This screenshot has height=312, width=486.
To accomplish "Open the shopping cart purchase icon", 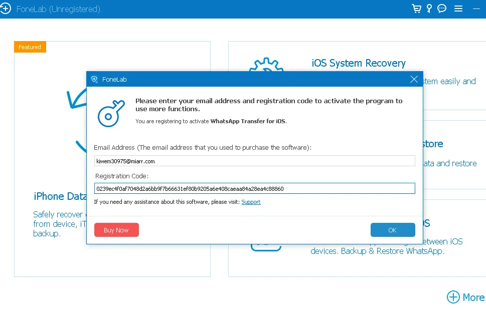I will pos(416,9).
